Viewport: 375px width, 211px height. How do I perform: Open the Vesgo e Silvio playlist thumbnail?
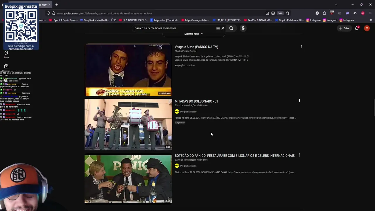point(128,69)
